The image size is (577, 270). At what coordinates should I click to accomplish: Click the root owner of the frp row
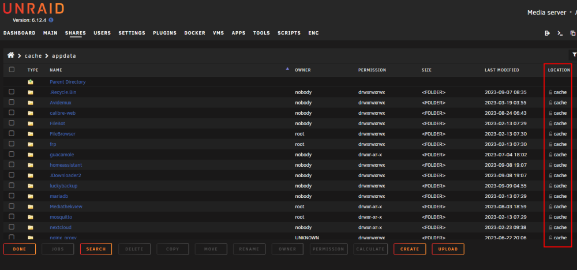pos(299,144)
